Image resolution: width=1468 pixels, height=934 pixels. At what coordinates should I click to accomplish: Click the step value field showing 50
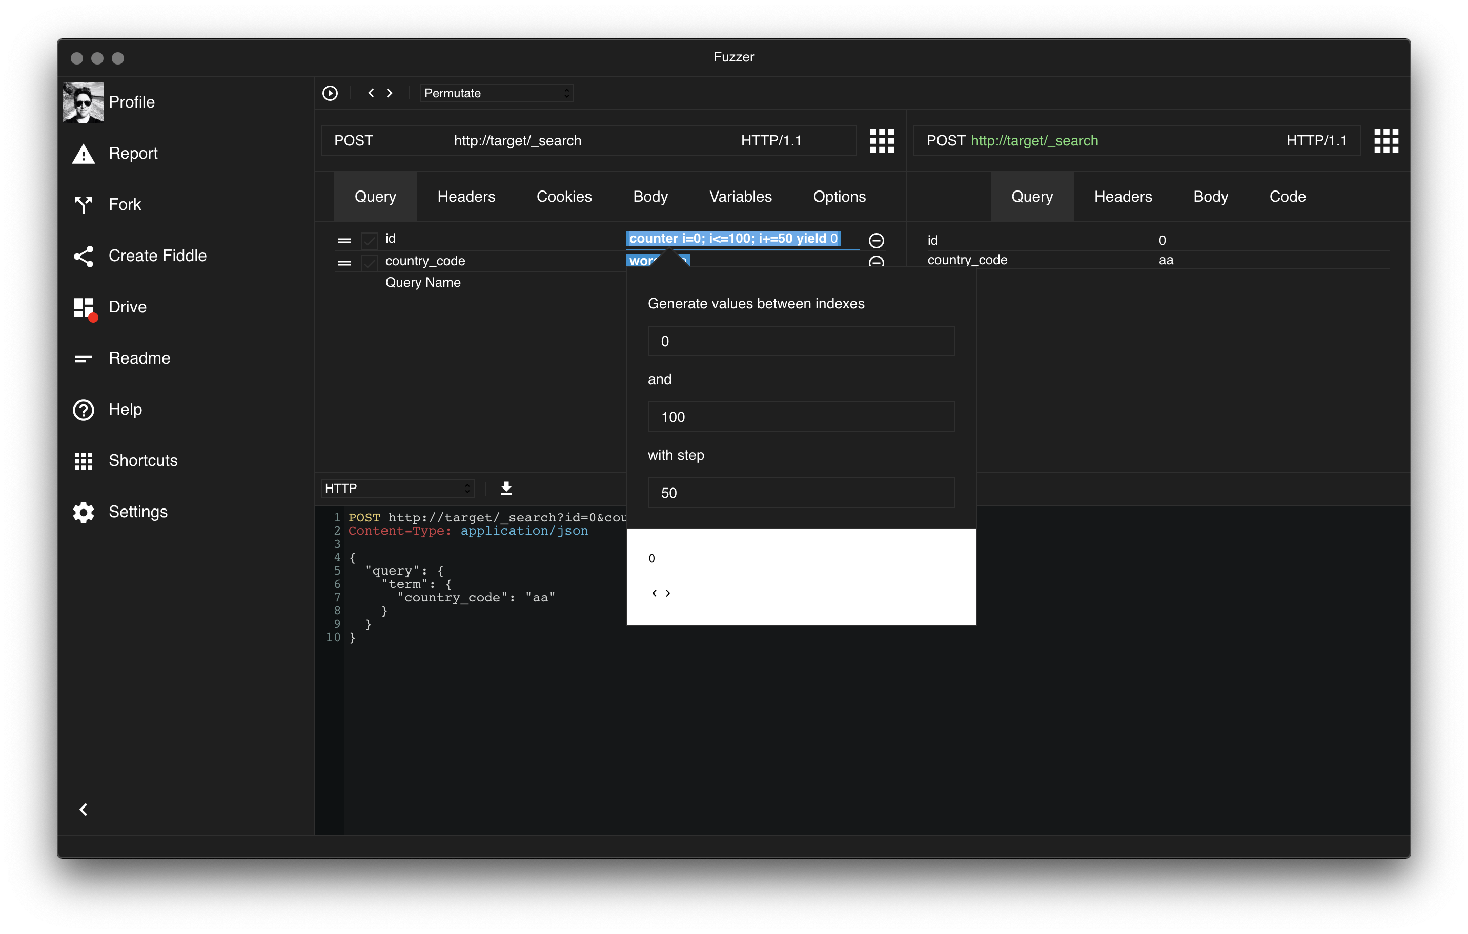[801, 493]
